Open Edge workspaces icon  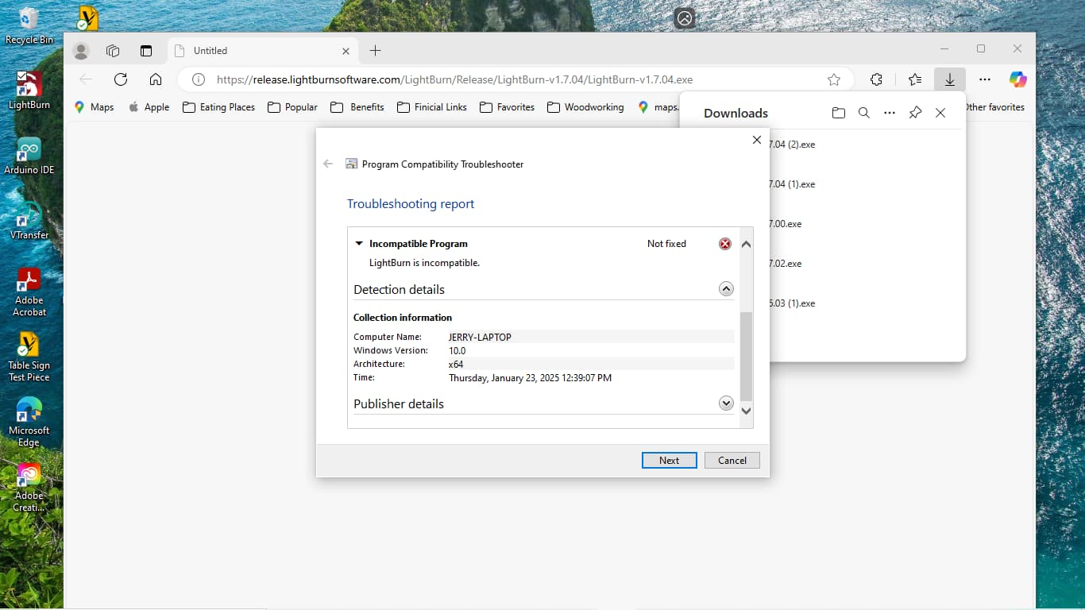113,51
